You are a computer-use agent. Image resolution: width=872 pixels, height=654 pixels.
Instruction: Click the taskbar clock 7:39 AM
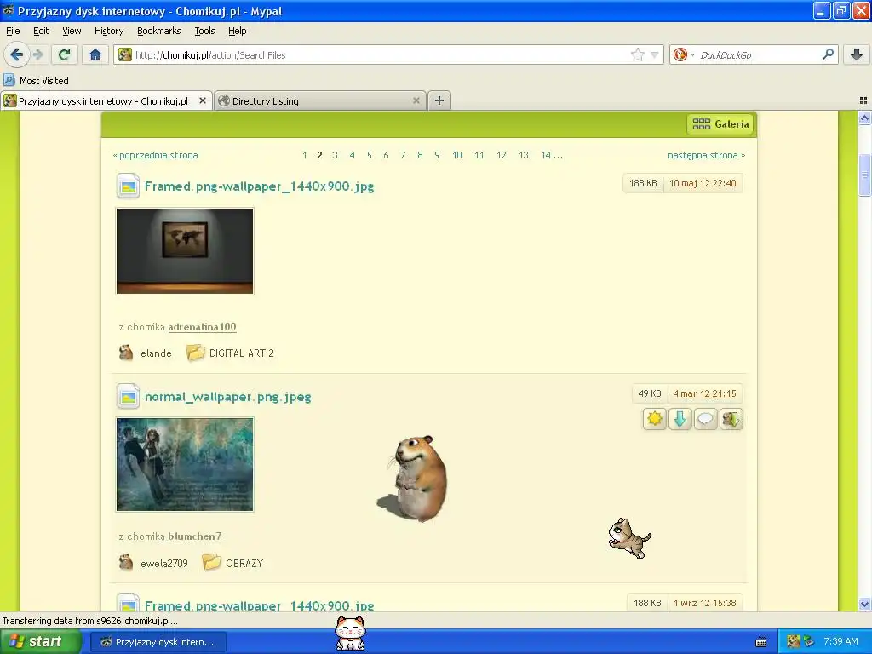click(x=840, y=641)
